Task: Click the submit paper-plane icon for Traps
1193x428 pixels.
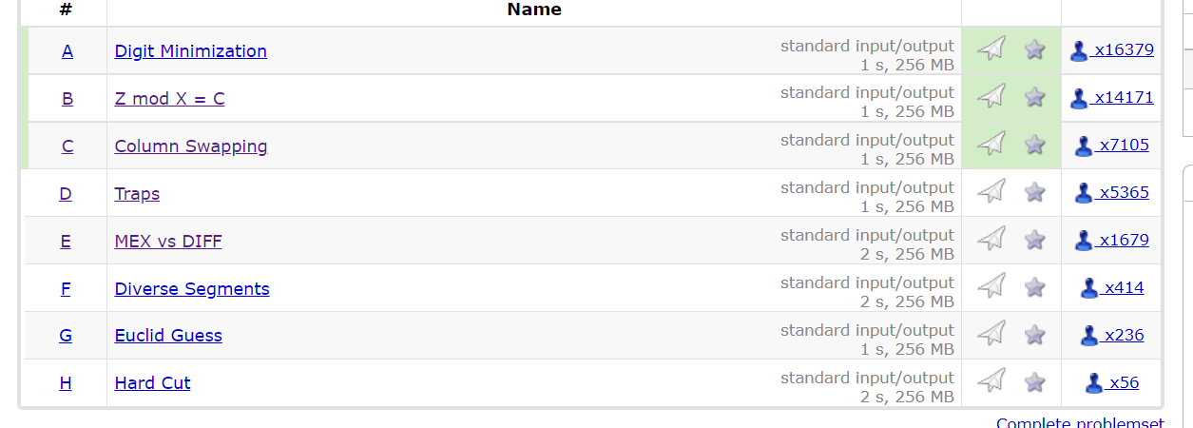Action: (991, 192)
